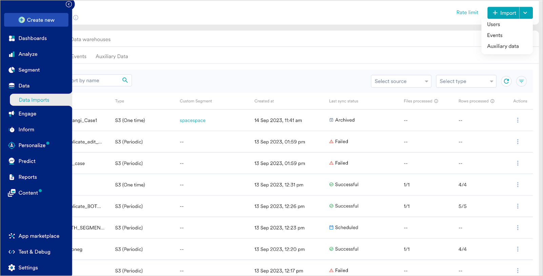Open actions menu for the Archived import row
Image resolution: width=543 pixels, height=276 pixels.
pos(518,120)
